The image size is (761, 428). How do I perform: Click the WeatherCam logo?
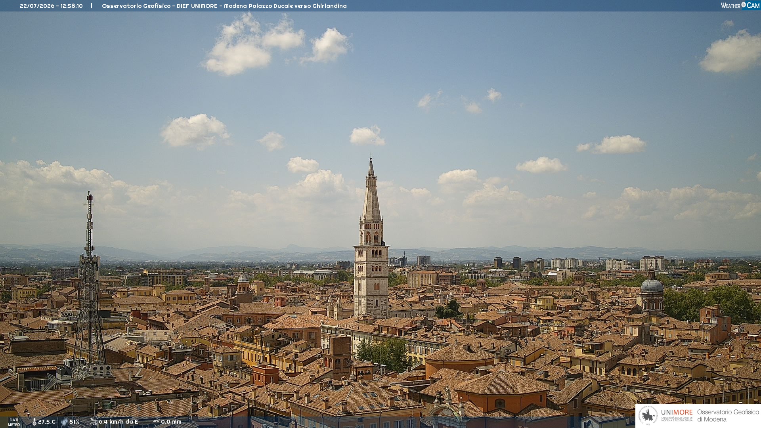click(740, 5)
